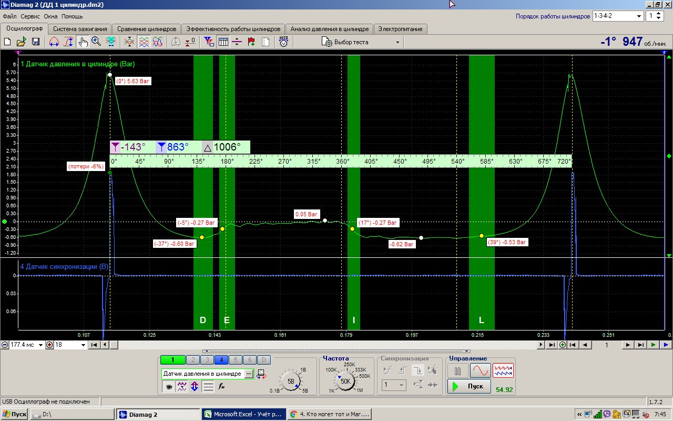Click the AUTO voltage setup icon

point(283,42)
